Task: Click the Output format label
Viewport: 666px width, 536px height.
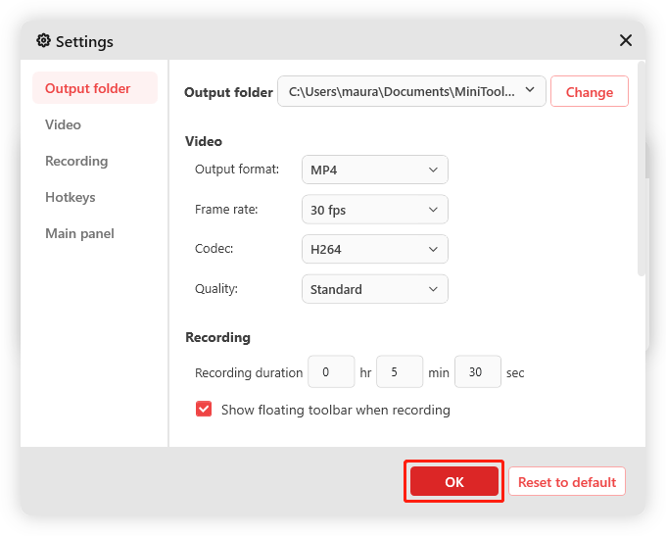Action: (237, 170)
